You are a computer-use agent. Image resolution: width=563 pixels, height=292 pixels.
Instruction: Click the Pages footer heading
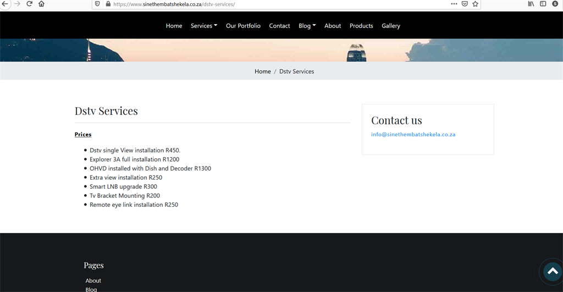(x=93, y=265)
